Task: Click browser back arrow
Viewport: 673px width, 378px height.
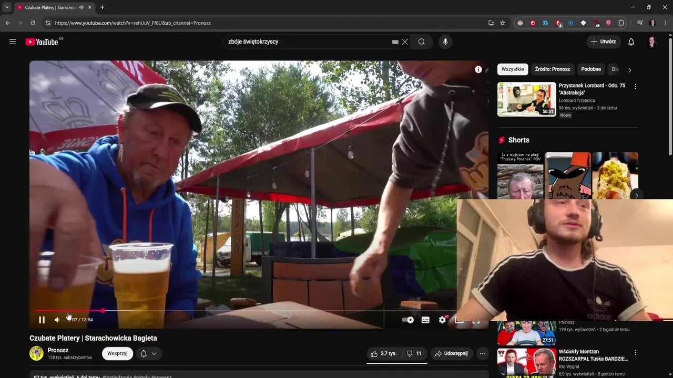Action: [8, 23]
